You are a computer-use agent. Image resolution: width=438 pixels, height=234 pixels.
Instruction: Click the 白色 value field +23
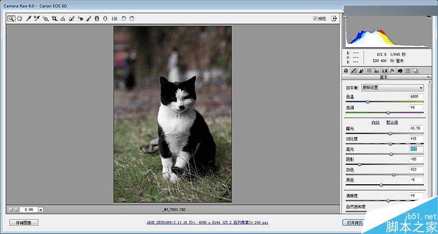pyautogui.click(x=416, y=169)
